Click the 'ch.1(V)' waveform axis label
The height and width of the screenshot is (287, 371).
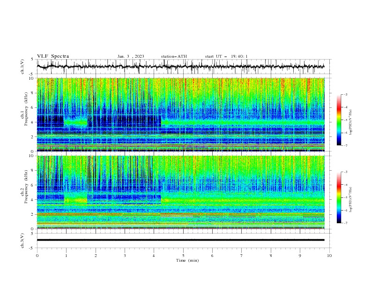coord(22,67)
